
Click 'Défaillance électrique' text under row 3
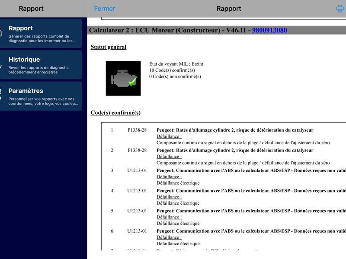[178, 183]
